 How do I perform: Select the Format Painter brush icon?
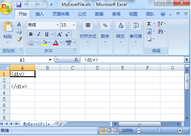(19, 39)
